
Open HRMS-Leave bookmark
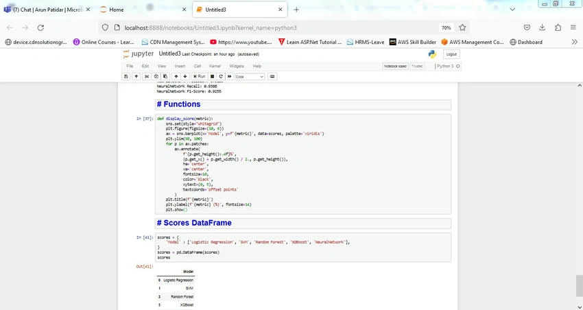[366, 42]
